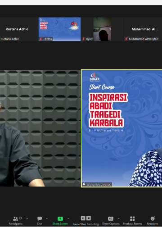The height and width of the screenshot is (227, 162).
Task: Open the Reactions smiley icon
Action: [153, 218]
